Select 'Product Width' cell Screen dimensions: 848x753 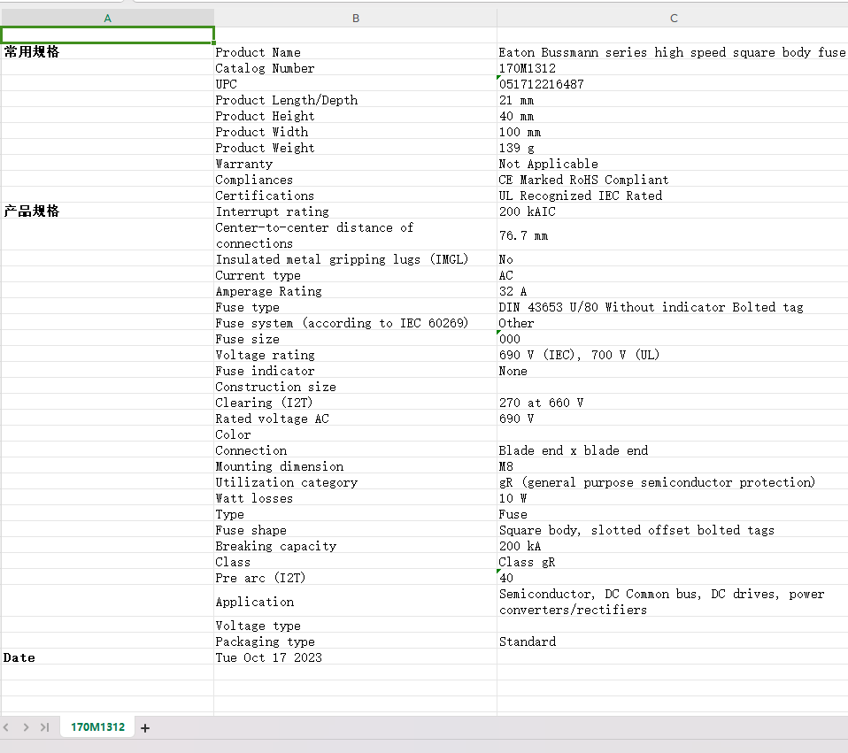click(x=355, y=131)
